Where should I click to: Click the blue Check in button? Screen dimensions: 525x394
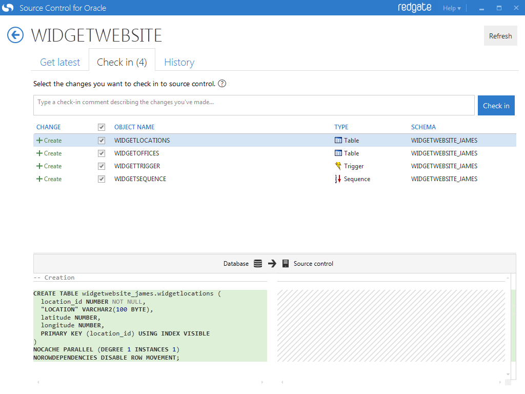click(496, 106)
